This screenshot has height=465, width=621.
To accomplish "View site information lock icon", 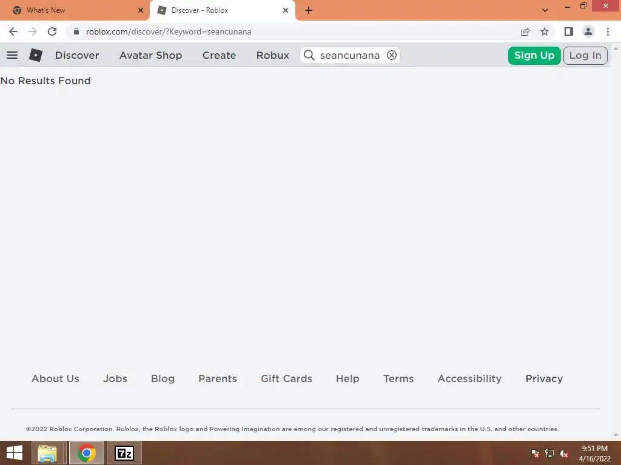I will coord(76,31).
